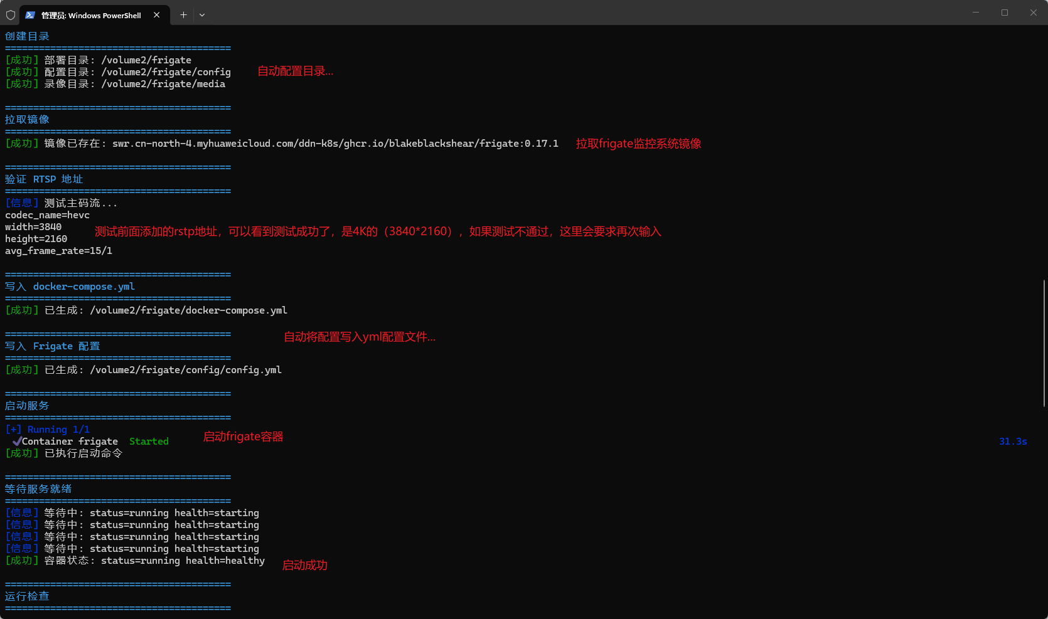Close the Windows PowerShell tab

click(157, 15)
